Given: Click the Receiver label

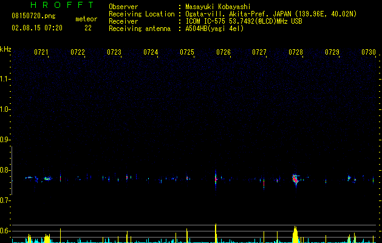Looking at the screenshot, I should 123,21.
